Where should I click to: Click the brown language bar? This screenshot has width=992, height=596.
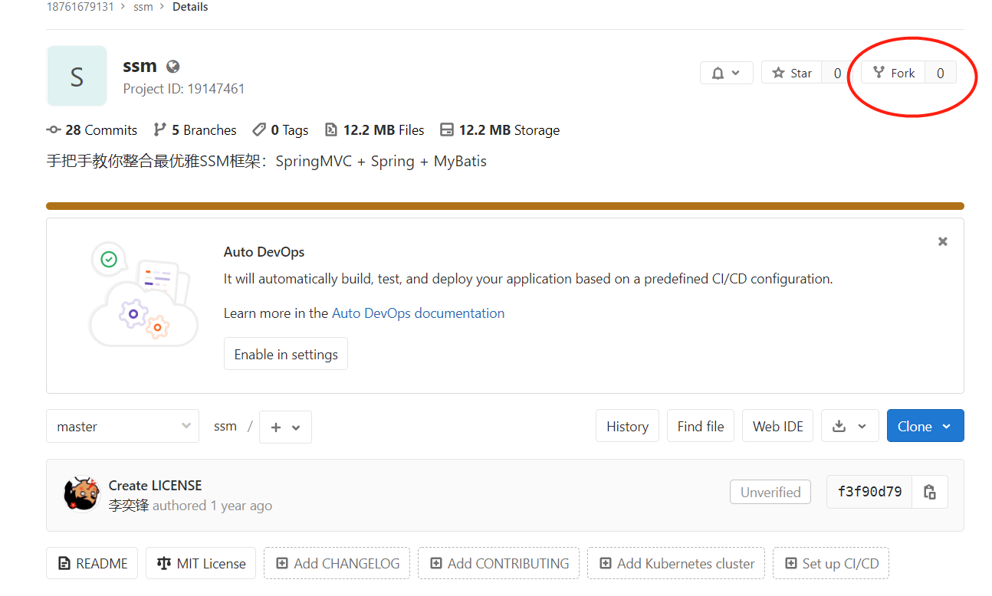505,206
